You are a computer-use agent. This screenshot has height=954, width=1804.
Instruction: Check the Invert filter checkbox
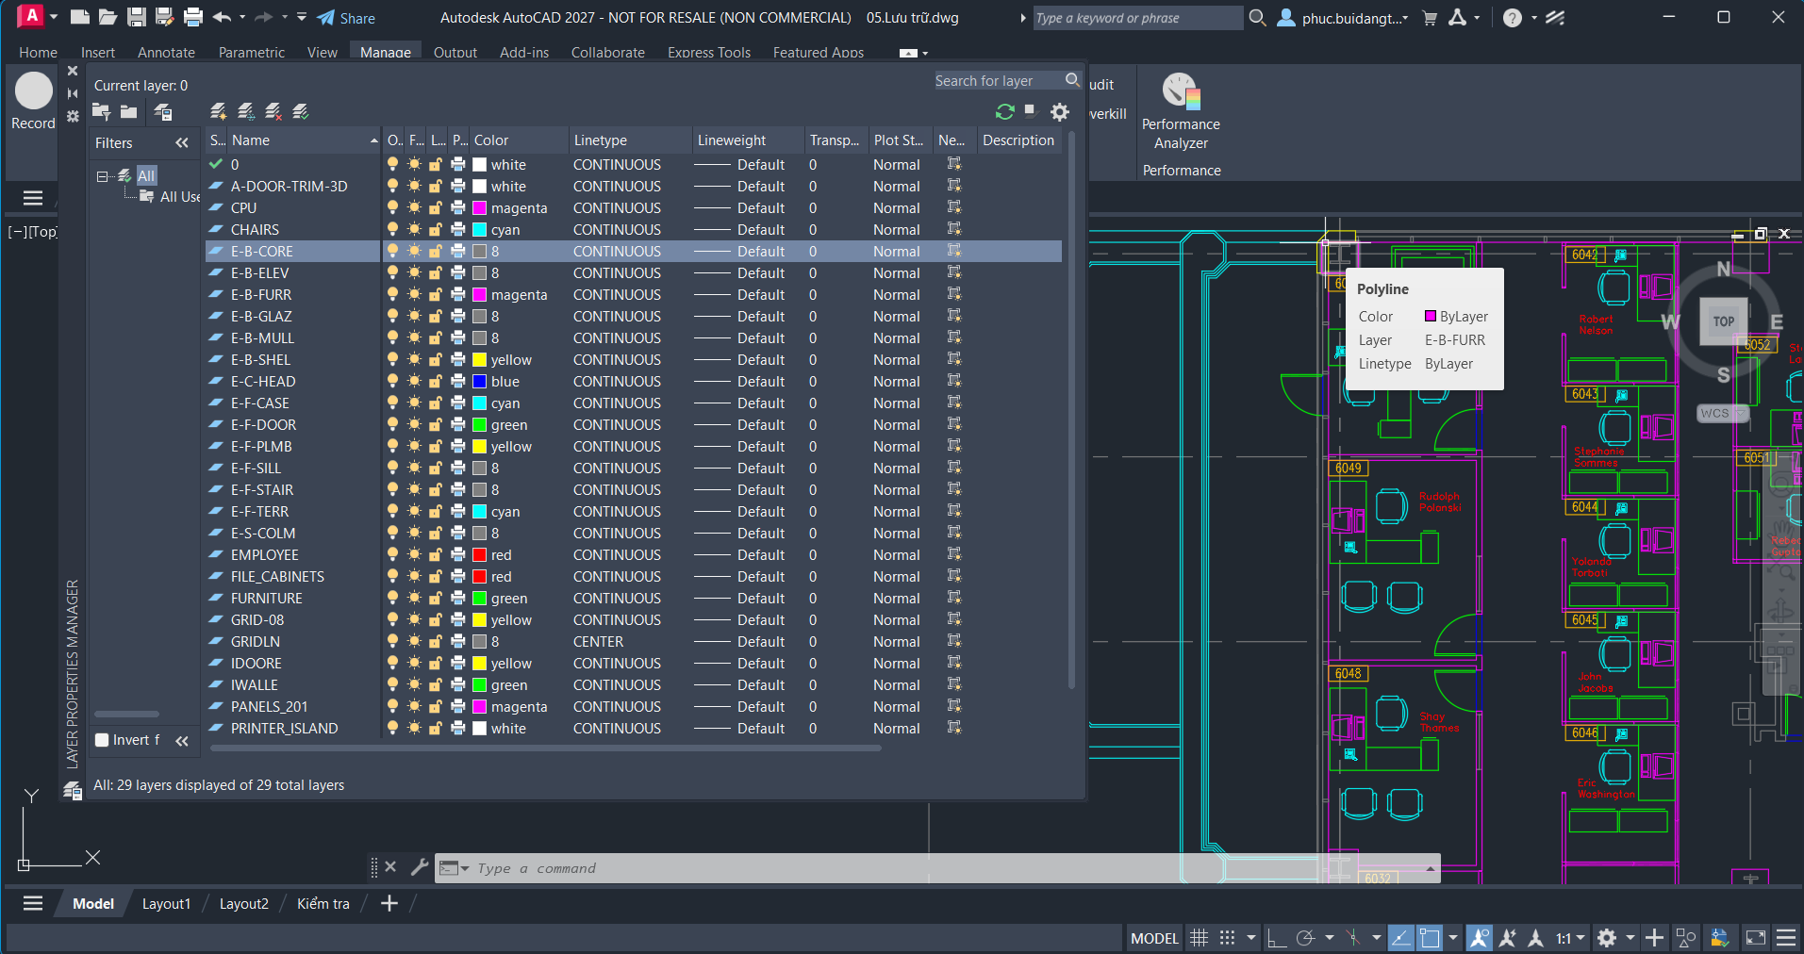(102, 740)
